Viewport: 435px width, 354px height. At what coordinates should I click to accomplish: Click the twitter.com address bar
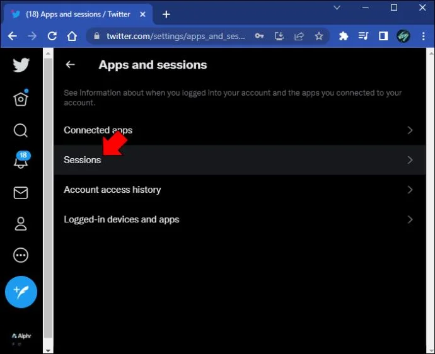[175, 36]
